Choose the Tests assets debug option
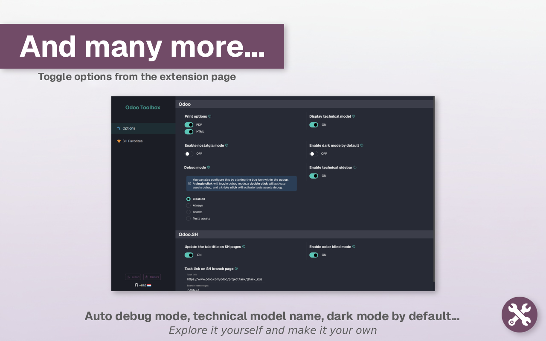 189,218
